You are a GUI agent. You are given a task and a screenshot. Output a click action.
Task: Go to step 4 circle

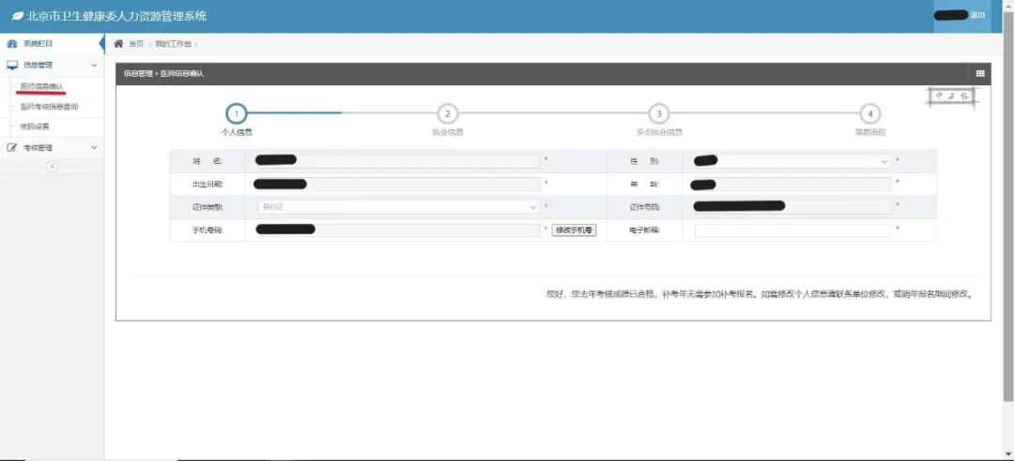pos(870,114)
